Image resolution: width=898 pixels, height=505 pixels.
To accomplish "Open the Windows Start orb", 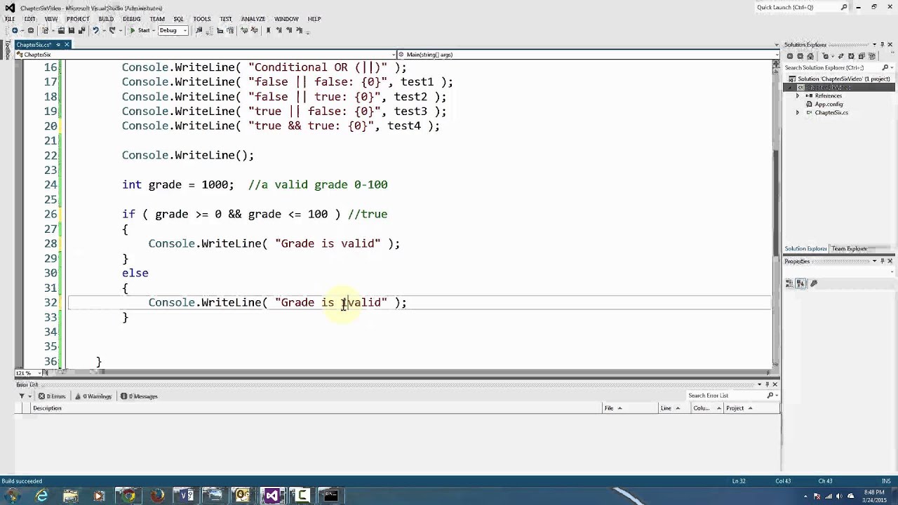I will click(12, 496).
